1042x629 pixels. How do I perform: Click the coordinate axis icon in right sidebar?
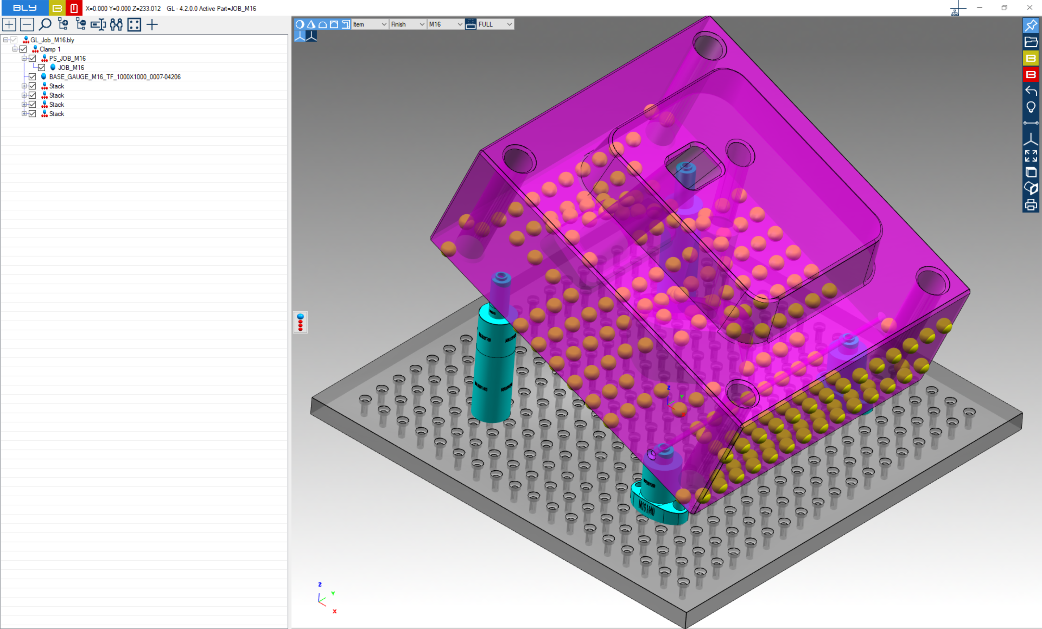tap(1031, 140)
